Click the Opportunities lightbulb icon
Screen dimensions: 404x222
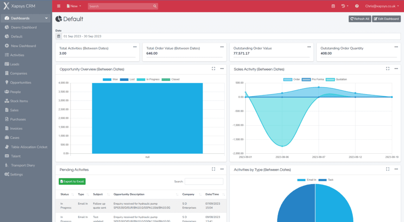7,82
